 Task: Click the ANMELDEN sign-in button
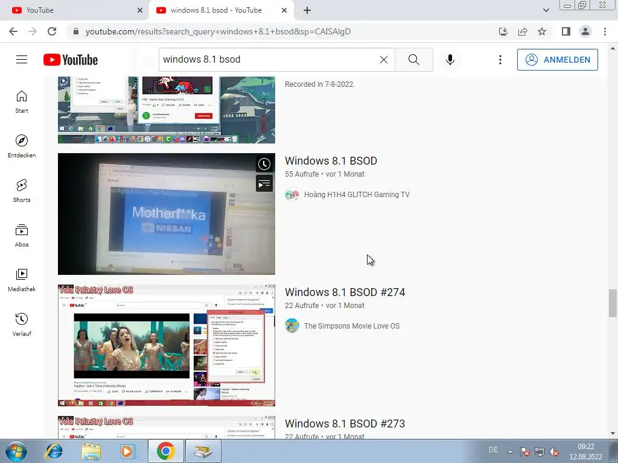557,60
